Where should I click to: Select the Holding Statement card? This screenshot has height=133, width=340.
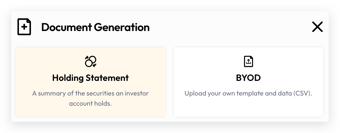click(x=91, y=82)
